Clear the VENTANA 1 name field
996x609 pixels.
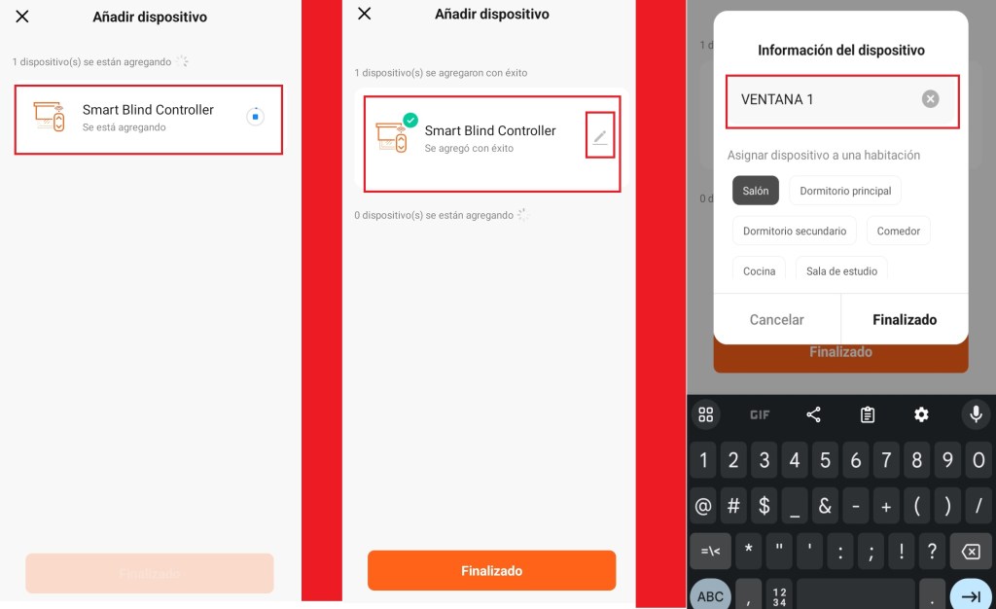pyautogui.click(x=930, y=99)
